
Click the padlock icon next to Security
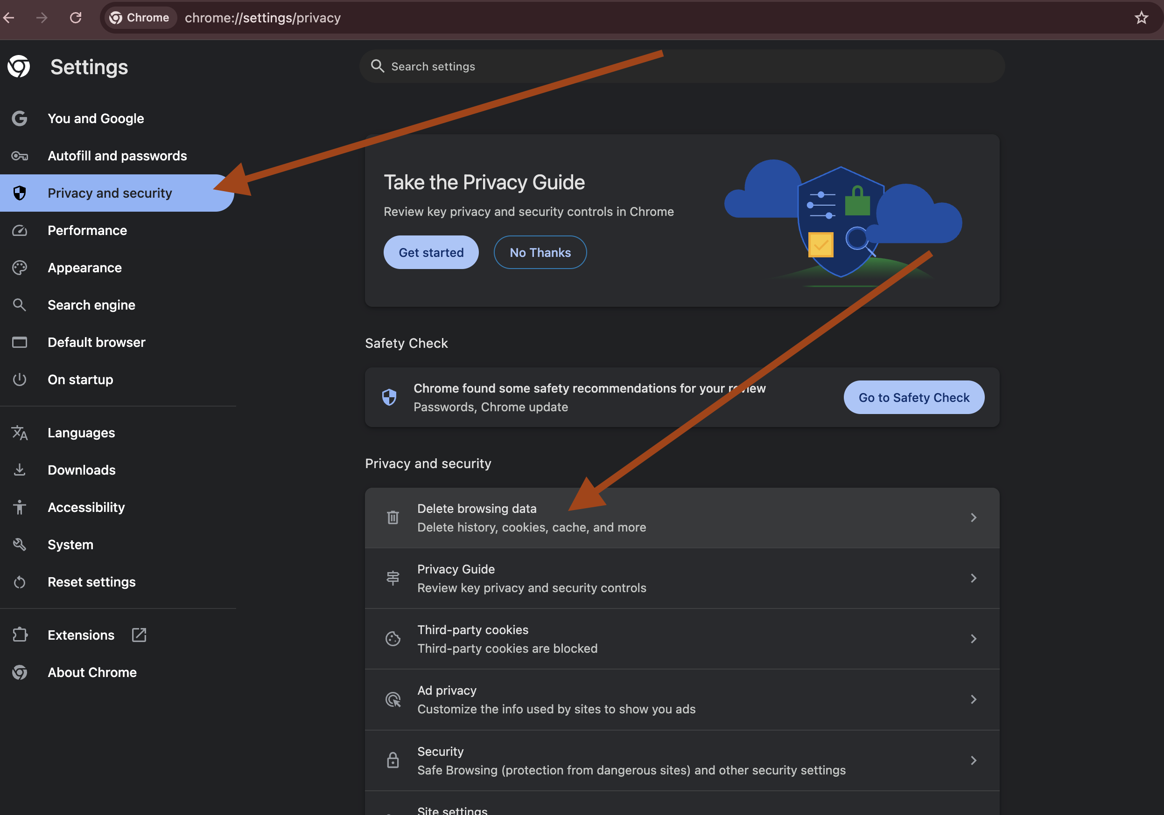coord(393,760)
